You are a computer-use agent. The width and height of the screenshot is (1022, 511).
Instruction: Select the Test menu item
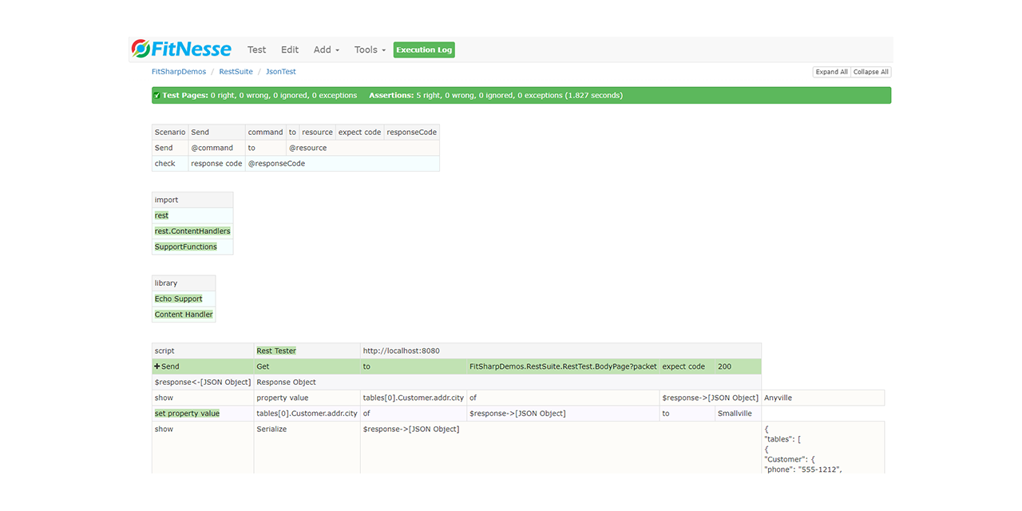(x=256, y=50)
